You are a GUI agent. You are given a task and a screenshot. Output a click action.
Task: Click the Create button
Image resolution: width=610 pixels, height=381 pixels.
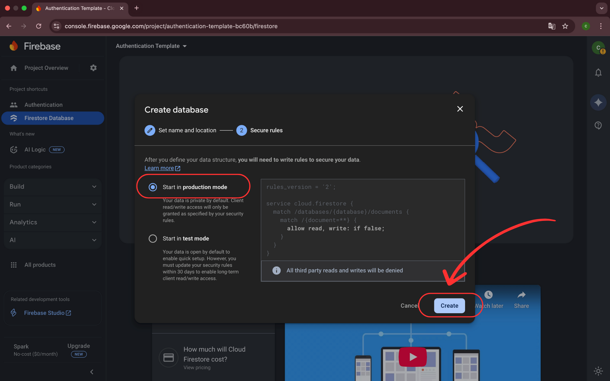click(449, 306)
